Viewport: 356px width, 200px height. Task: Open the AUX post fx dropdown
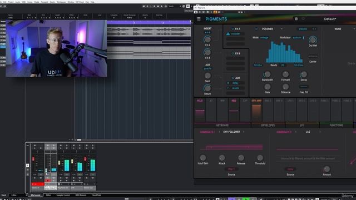click(x=207, y=68)
